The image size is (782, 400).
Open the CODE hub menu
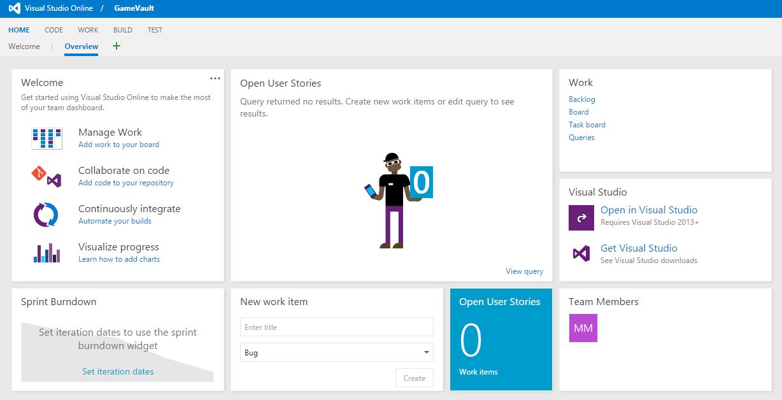[53, 30]
